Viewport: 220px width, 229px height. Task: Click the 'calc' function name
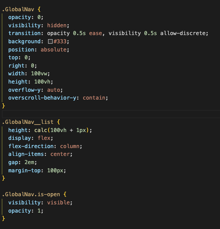tap(41, 130)
